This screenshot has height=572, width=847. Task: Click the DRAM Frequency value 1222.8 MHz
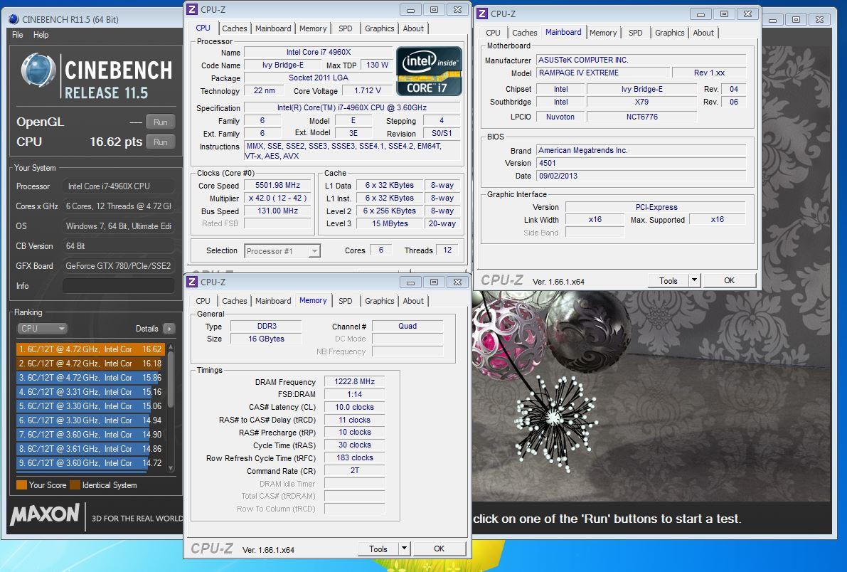[354, 382]
